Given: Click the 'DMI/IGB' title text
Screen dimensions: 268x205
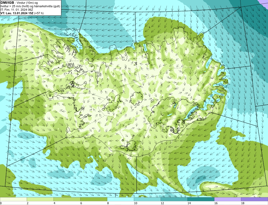Looking at the screenshot, I should (7, 3).
